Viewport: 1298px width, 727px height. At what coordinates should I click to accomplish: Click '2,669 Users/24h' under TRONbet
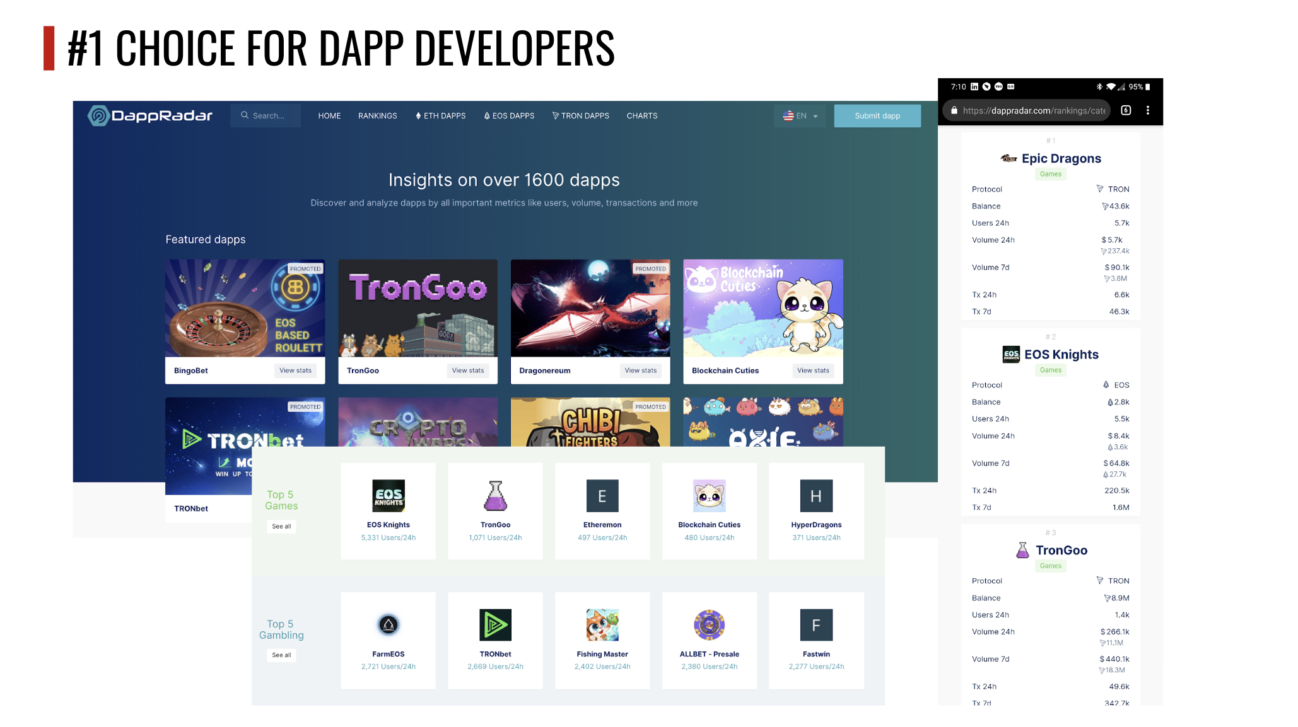tap(496, 667)
